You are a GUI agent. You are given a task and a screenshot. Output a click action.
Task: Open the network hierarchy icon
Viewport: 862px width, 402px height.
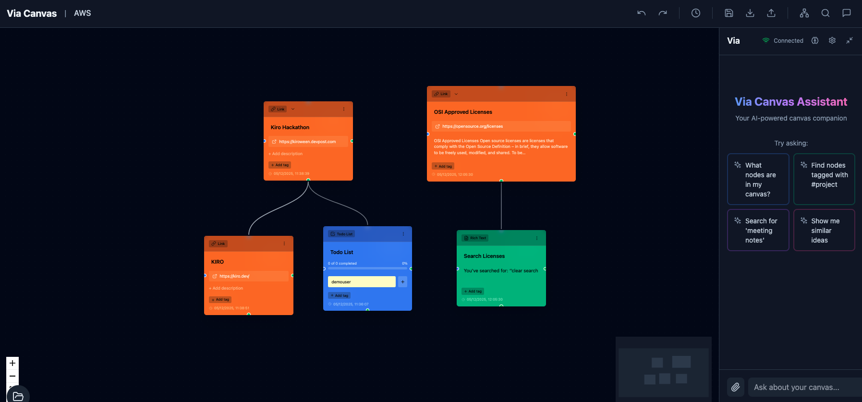coord(804,13)
